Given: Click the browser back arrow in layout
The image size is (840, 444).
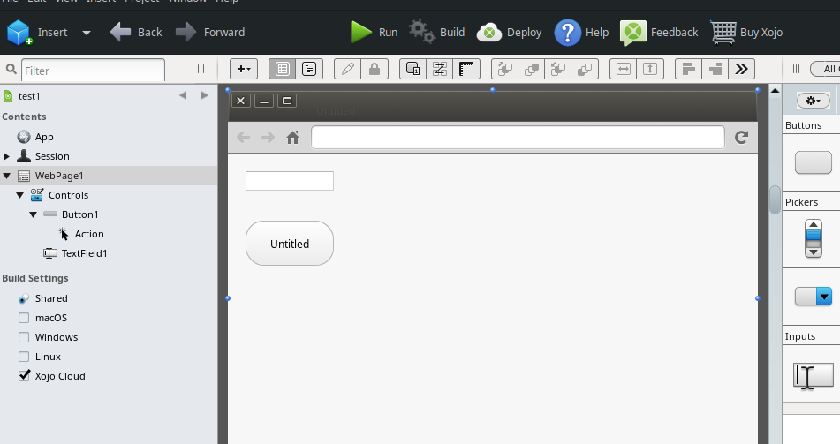Looking at the screenshot, I should 243,138.
